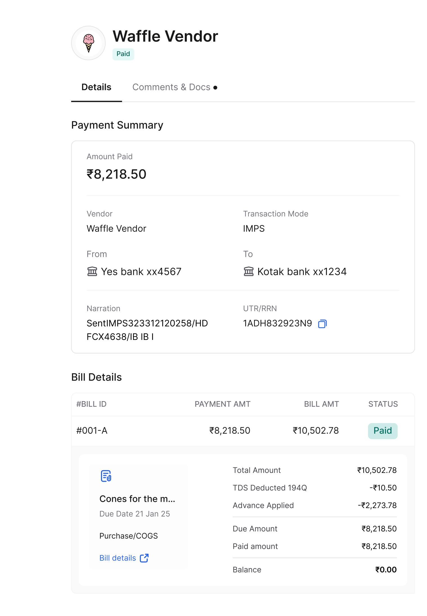Click the #BILL ID column header
This screenshot has width=427, height=616.
[x=91, y=404]
